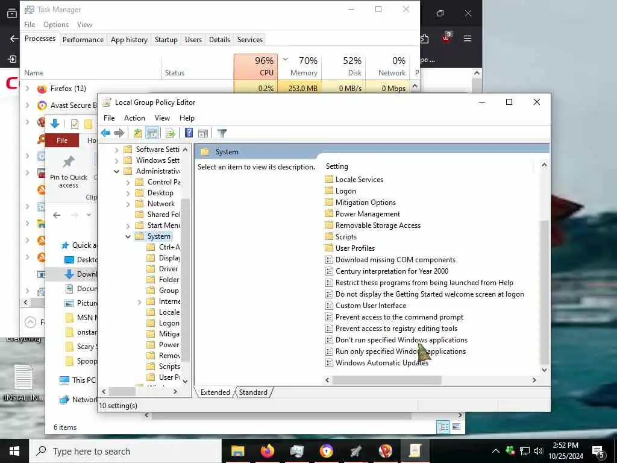Click the Avast Secure Browser process icon
The height and width of the screenshot is (463, 617).
(x=42, y=105)
